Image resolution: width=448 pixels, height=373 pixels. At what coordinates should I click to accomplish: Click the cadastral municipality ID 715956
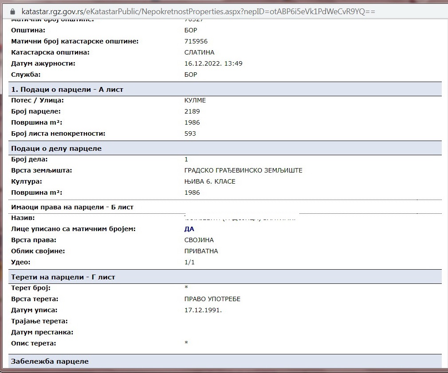(x=196, y=41)
